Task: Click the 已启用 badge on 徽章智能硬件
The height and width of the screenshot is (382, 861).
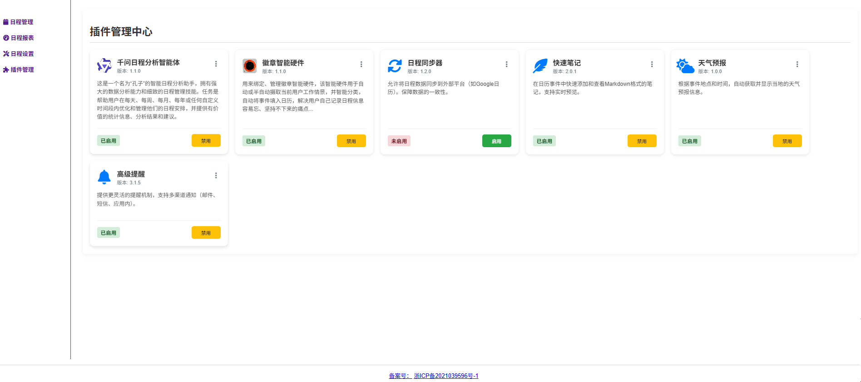Action: [254, 141]
